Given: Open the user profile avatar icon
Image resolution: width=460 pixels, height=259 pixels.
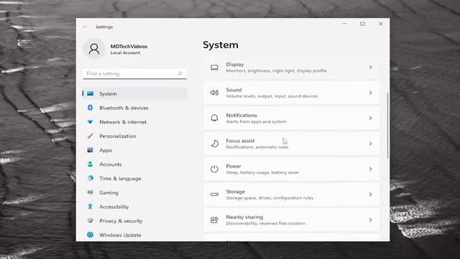Looking at the screenshot, I should tap(94, 49).
